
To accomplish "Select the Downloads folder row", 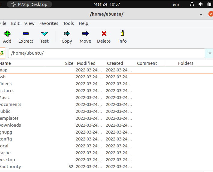I will pyautogui.click(x=106, y=125).
